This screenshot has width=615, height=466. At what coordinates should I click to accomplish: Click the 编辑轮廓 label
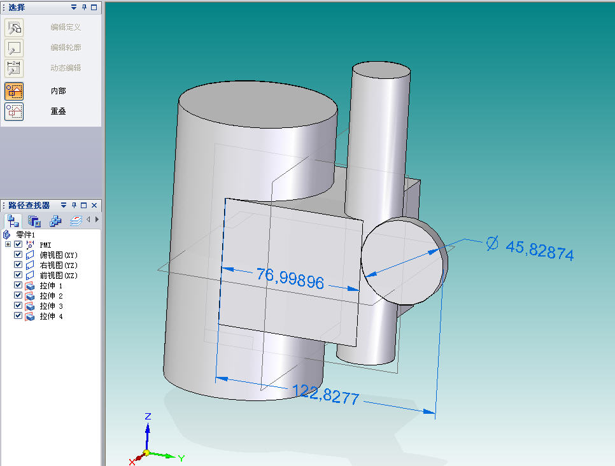pos(66,48)
